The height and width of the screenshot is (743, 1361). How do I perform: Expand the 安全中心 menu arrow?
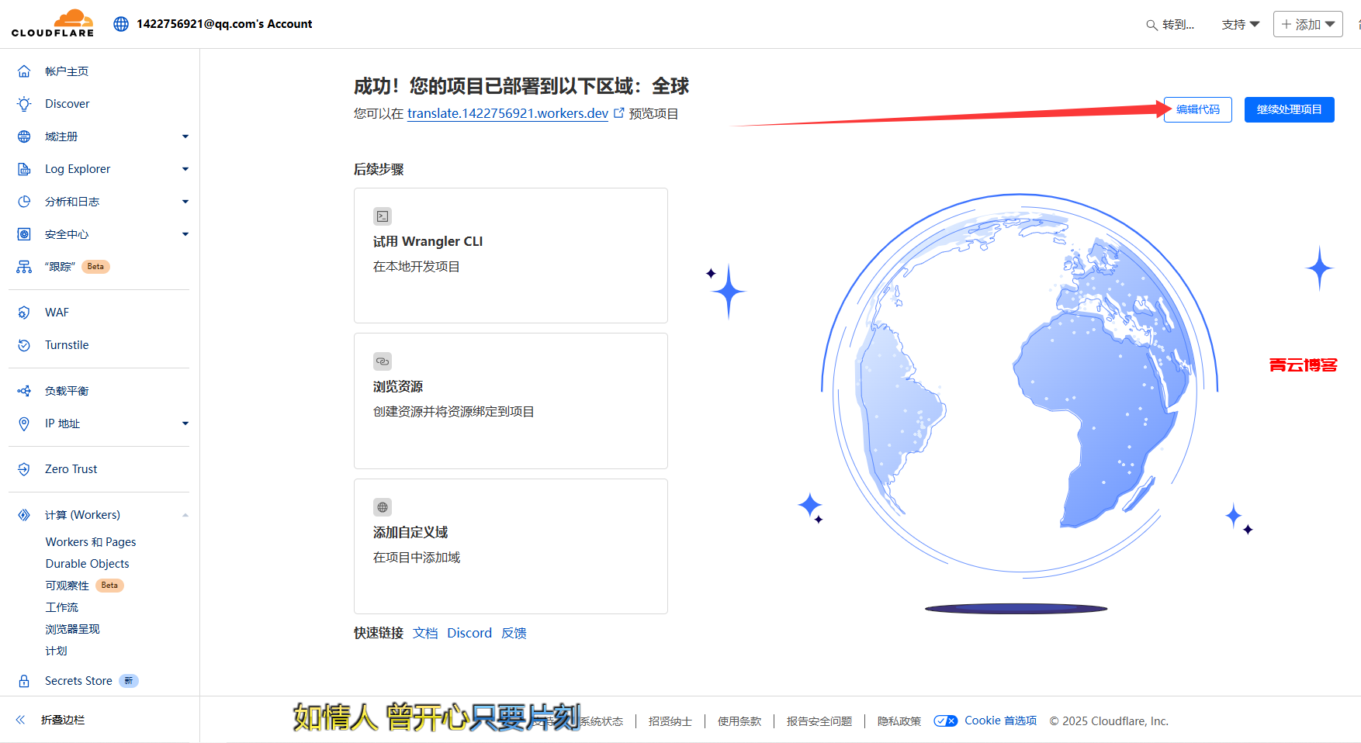tap(185, 234)
